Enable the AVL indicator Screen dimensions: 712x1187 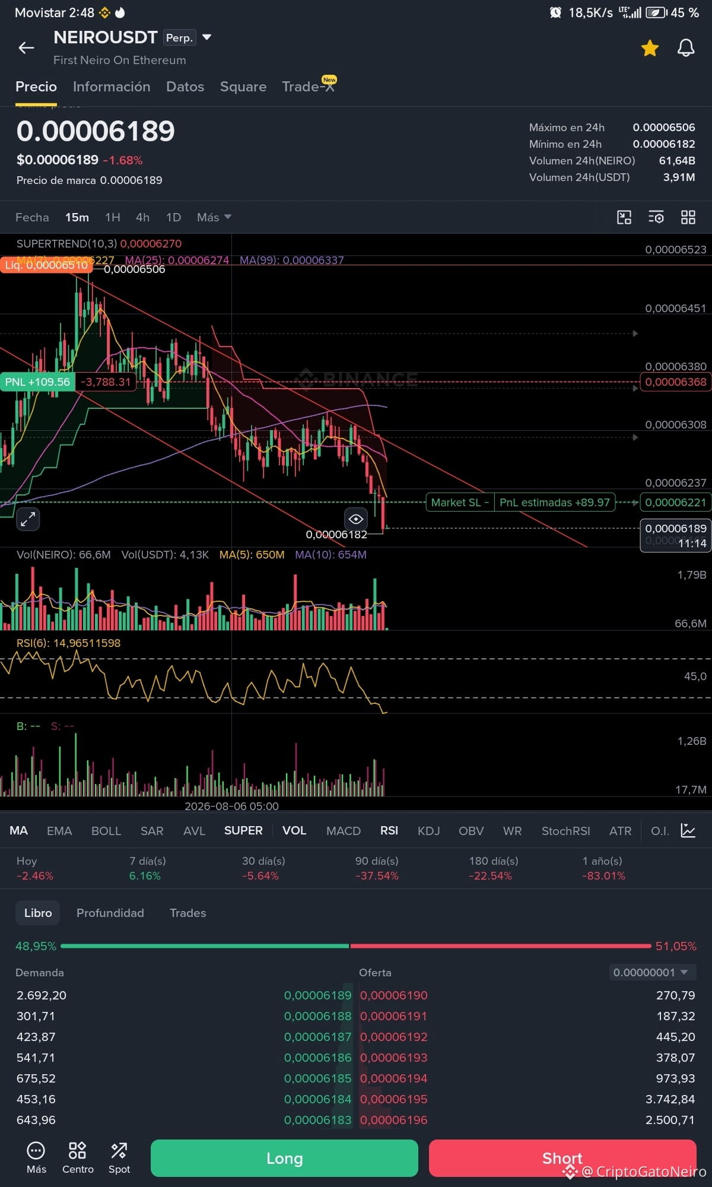click(194, 831)
